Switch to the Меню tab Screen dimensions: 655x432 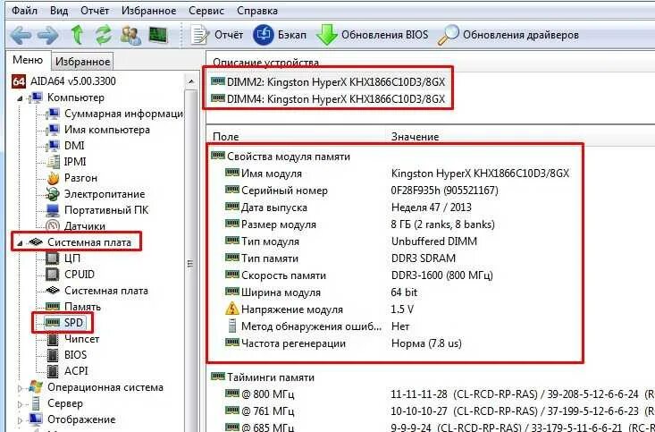[28, 60]
